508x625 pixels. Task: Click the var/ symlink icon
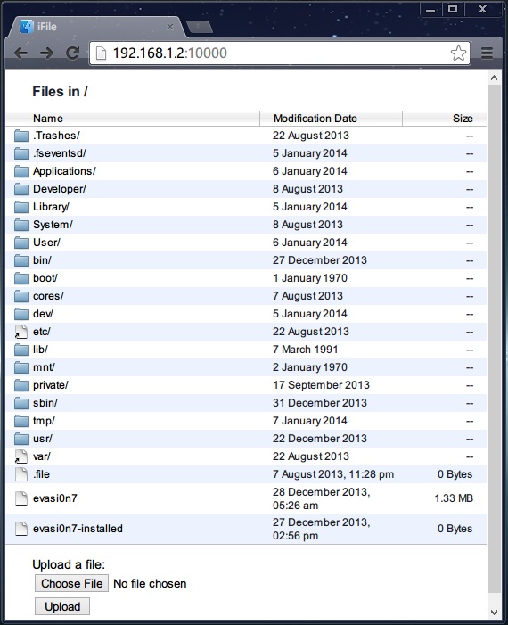point(21,456)
